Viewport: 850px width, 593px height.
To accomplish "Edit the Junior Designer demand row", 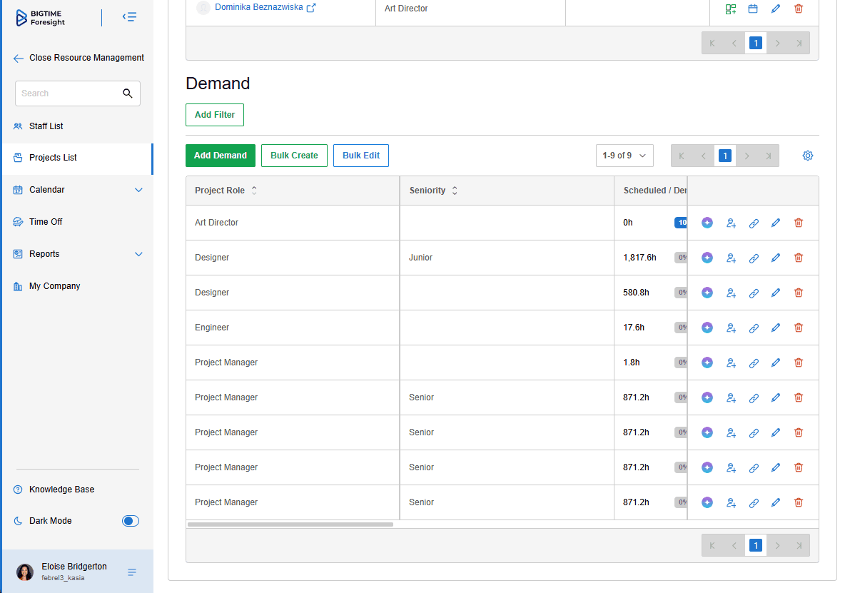I will tap(776, 258).
